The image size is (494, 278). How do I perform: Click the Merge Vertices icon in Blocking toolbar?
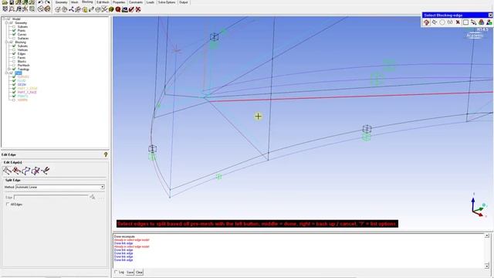71,9
